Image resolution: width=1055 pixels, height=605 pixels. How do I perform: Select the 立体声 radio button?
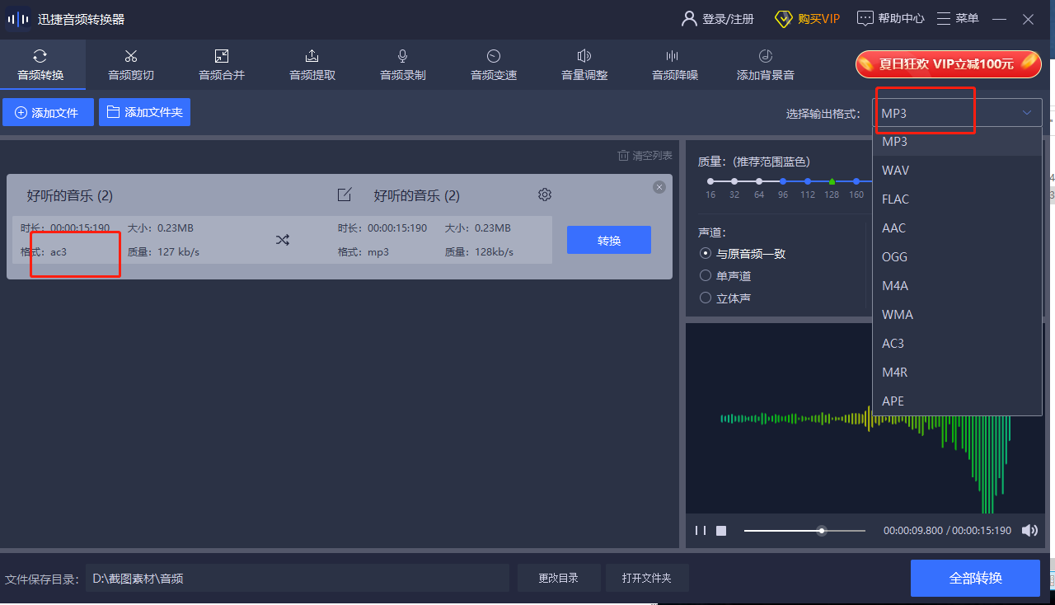(725, 298)
